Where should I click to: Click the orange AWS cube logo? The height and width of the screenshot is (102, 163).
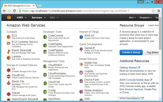pyautogui.click(x=9, y=17)
